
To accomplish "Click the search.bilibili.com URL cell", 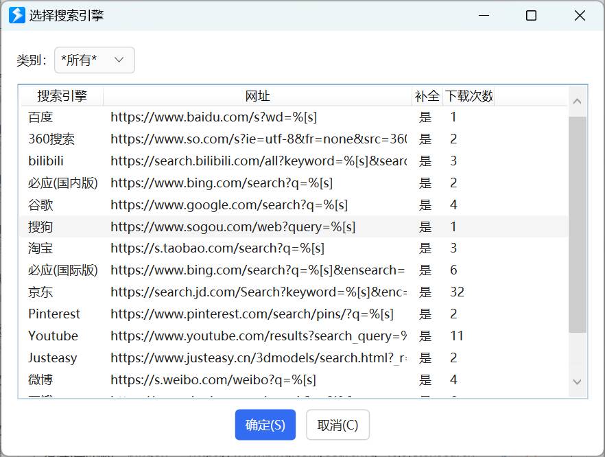I will 259,161.
